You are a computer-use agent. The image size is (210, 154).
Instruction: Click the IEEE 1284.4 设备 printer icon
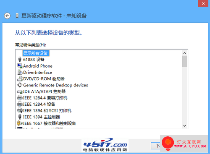20,104
